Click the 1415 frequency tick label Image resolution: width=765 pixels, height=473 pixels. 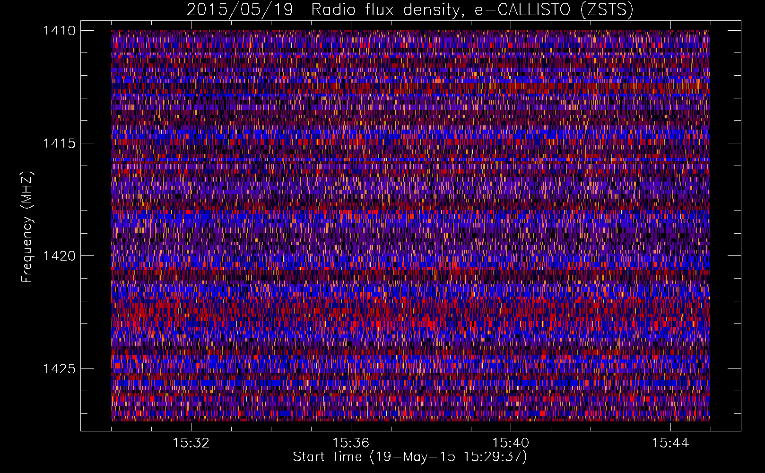pos(59,143)
